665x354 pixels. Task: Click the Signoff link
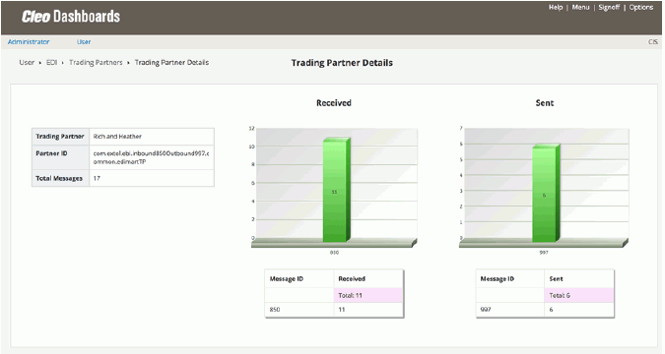tap(609, 7)
